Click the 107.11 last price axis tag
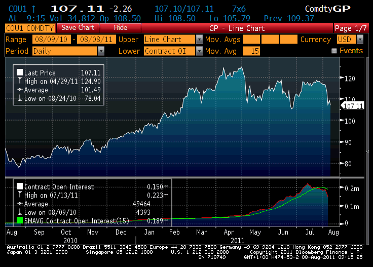This screenshot has width=373, height=267. [x=353, y=106]
